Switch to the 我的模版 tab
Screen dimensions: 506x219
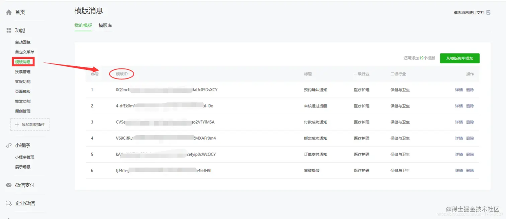pyautogui.click(x=83, y=25)
